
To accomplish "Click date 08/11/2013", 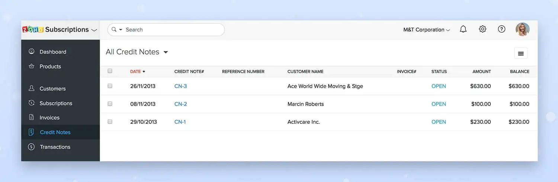I will point(143,104).
